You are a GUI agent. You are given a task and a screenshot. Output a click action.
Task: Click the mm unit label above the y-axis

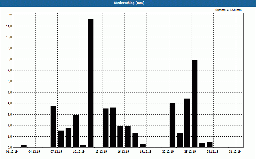pyautogui.click(x=9, y=14)
